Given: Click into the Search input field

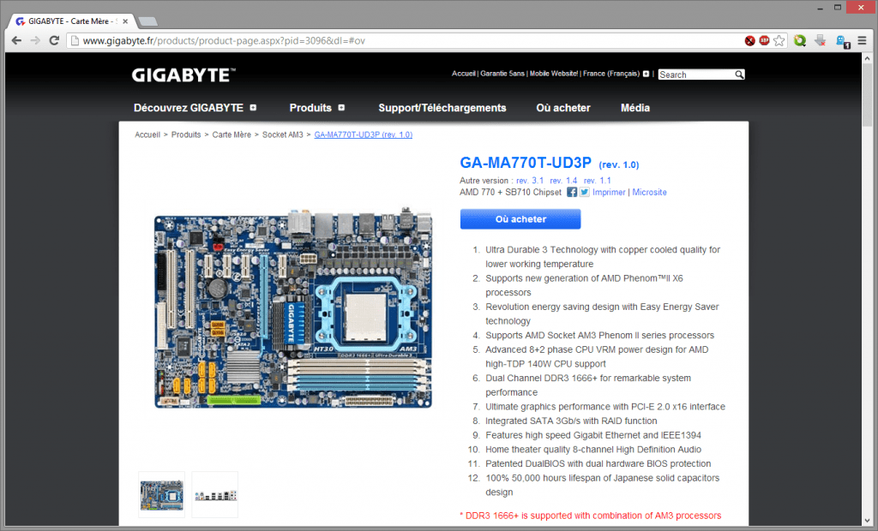Looking at the screenshot, I should (x=696, y=75).
